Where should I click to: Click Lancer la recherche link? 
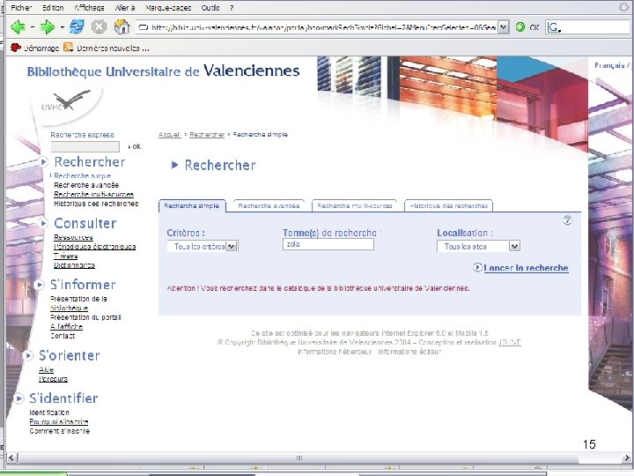[x=526, y=268]
